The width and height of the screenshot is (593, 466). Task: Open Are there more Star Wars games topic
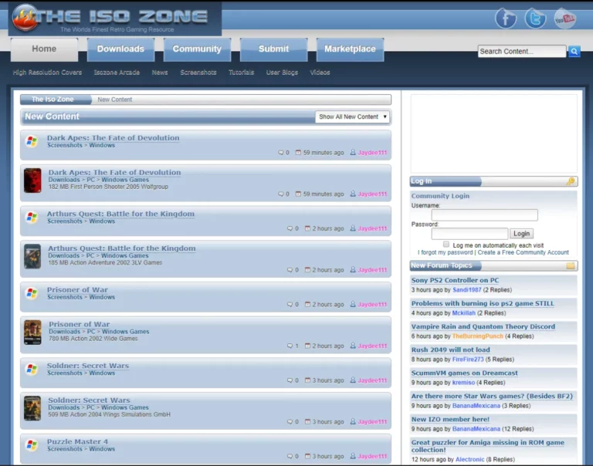point(492,396)
